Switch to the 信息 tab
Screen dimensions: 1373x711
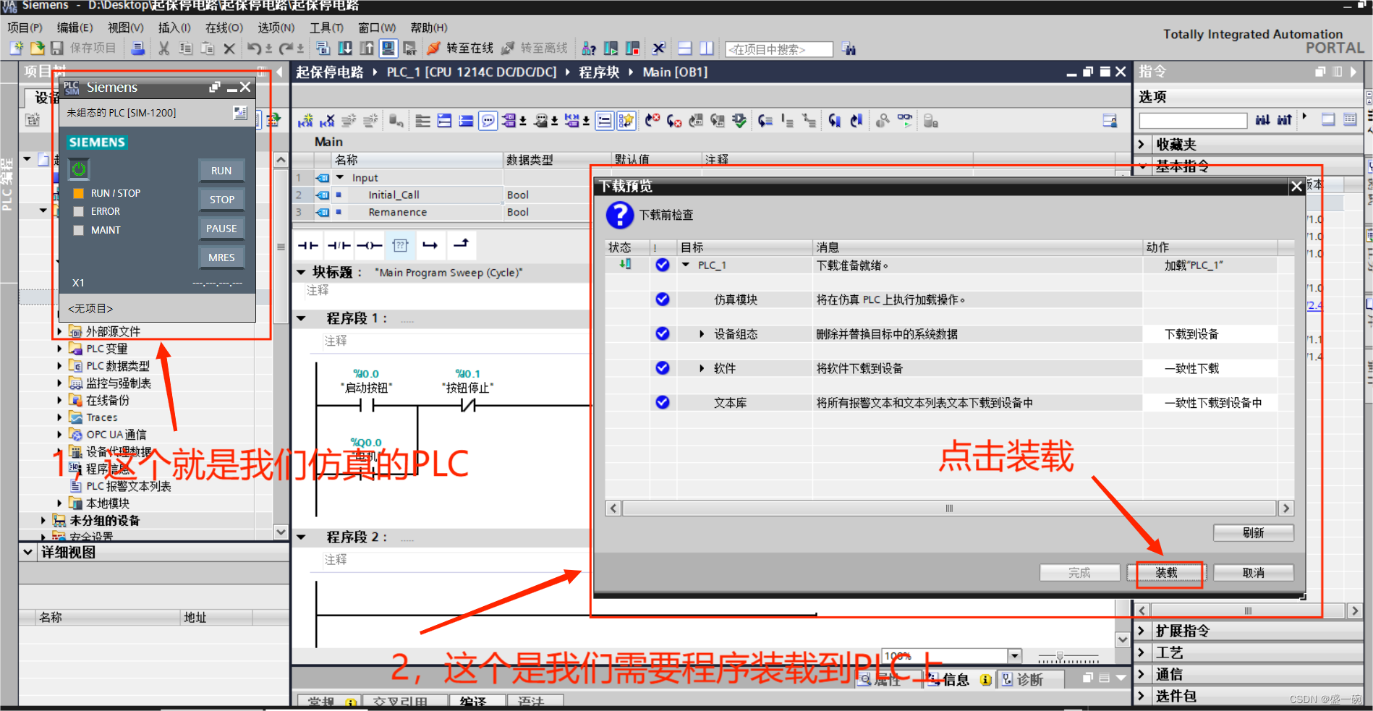coord(957,679)
